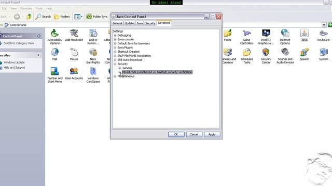332x186 pixels.
Task: Open the Windows Update link
Action: pos(14,63)
